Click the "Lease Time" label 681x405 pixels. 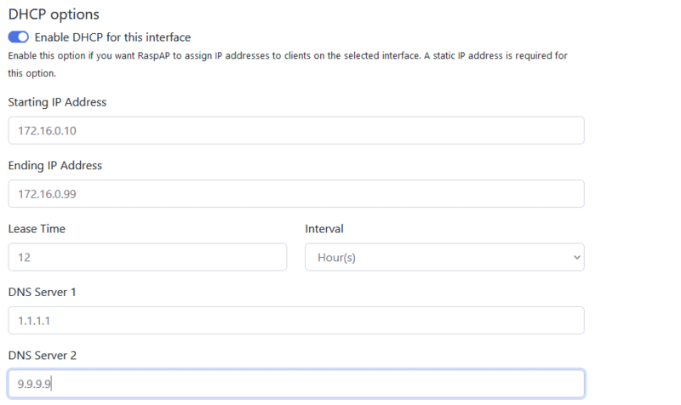click(x=37, y=229)
